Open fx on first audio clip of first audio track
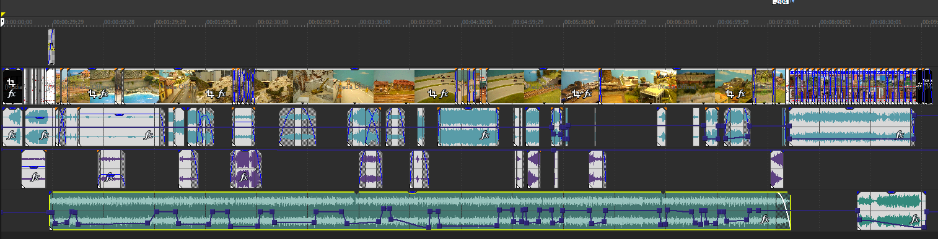Image resolution: width=938 pixels, height=239 pixels. pyautogui.click(x=11, y=135)
